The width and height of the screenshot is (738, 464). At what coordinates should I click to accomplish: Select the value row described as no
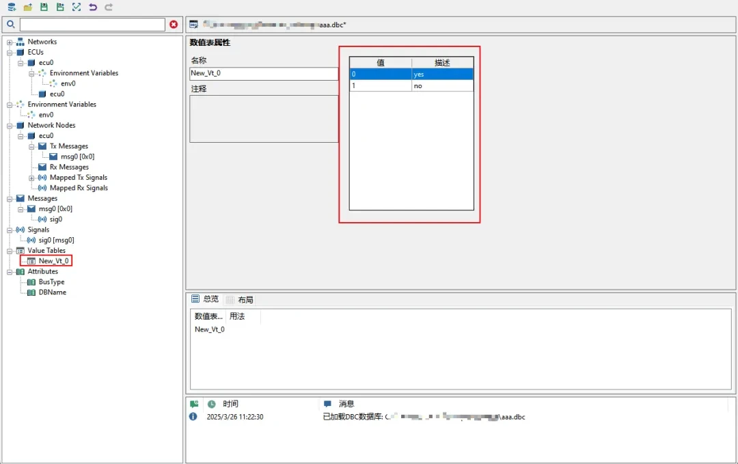click(411, 86)
